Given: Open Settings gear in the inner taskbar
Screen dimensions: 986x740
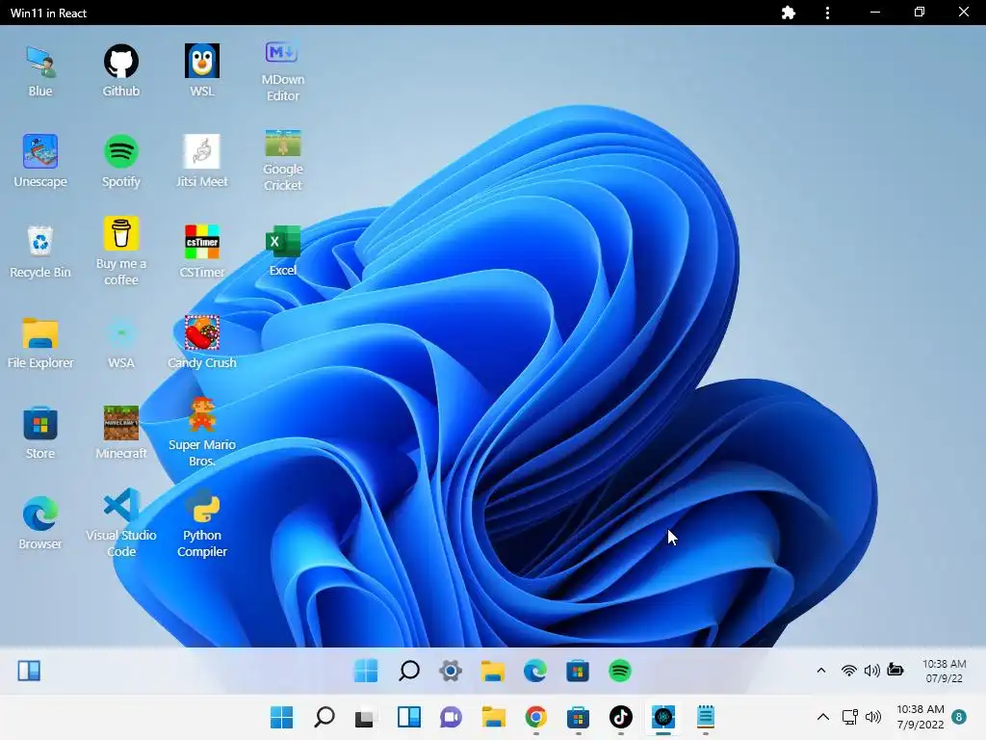Looking at the screenshot, I should tap(451, 671).
